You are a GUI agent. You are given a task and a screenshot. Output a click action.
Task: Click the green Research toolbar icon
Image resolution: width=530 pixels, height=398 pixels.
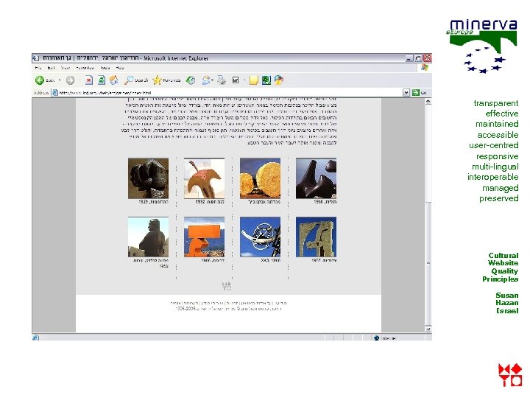[266, 80]
